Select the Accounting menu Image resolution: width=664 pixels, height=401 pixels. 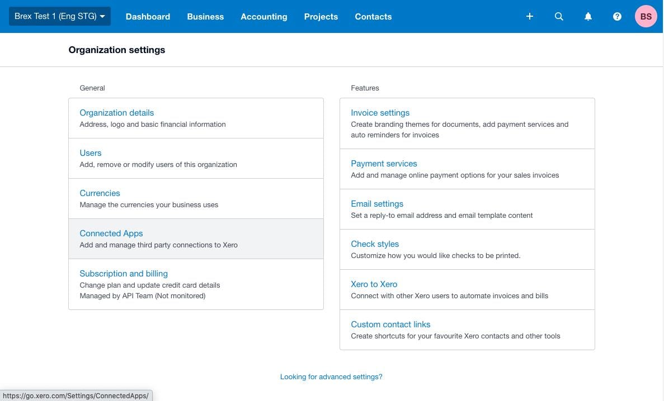[263, 16]
